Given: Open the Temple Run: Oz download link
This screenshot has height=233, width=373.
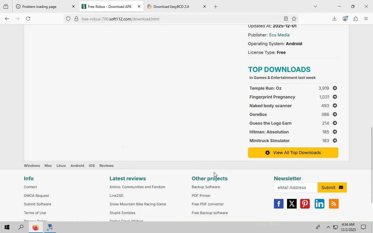Looking at the screenshot, I should point(265,88).
